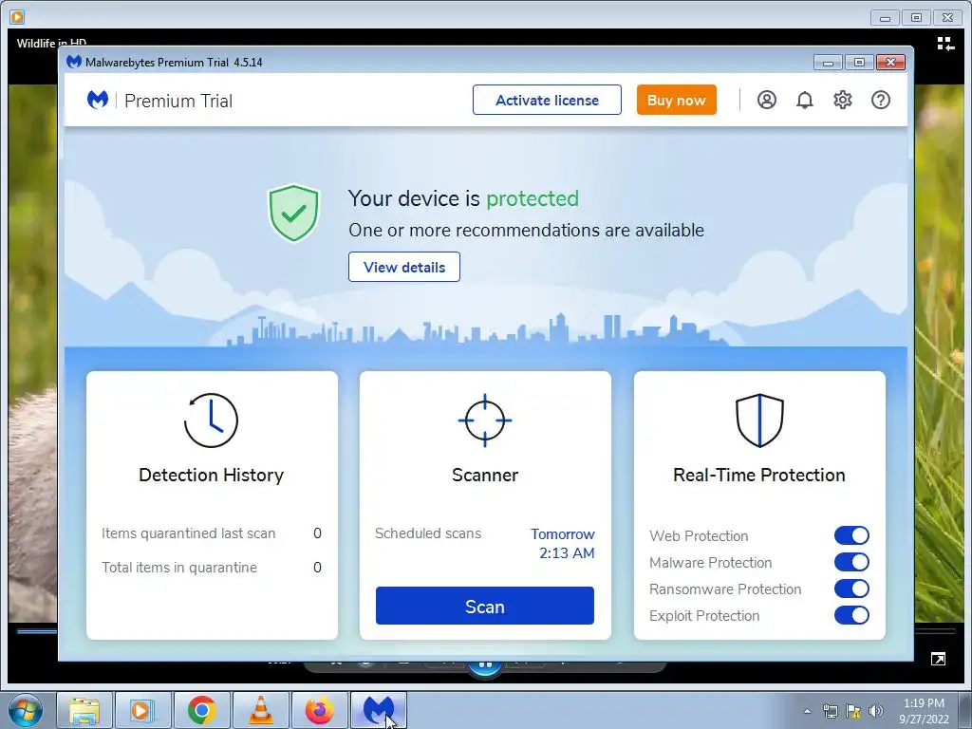Screen dimensions: 972x729
Task: Click Media Player's full screen icon
Action: point(938,659)
